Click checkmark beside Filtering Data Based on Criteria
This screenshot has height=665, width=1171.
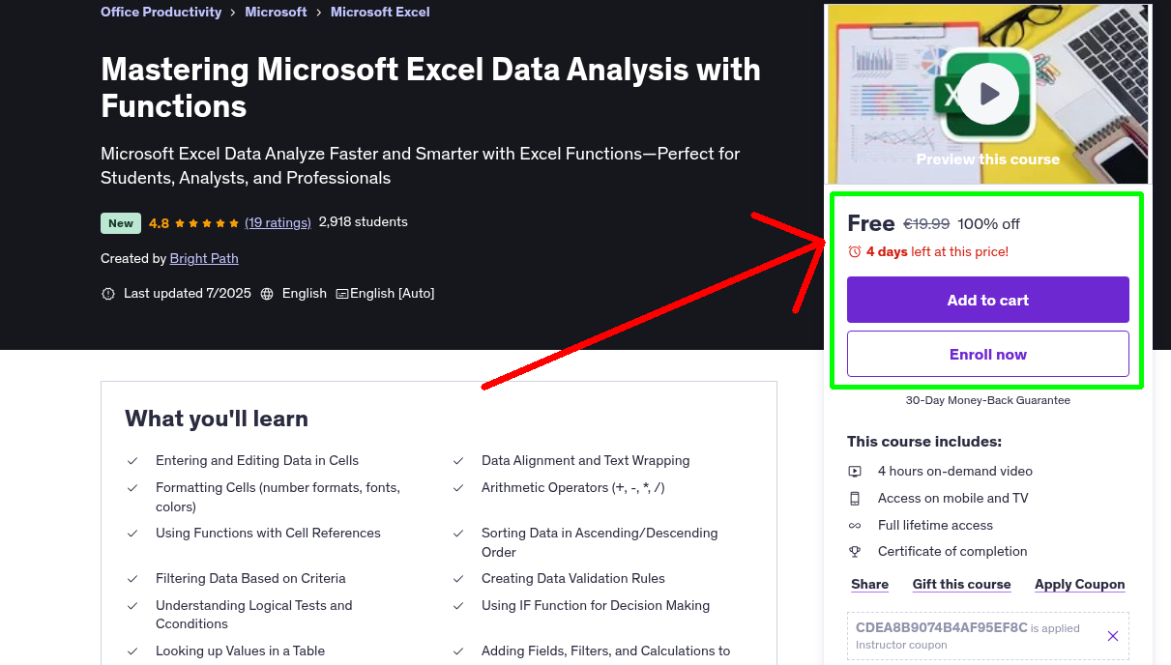(x=133, y=579)
